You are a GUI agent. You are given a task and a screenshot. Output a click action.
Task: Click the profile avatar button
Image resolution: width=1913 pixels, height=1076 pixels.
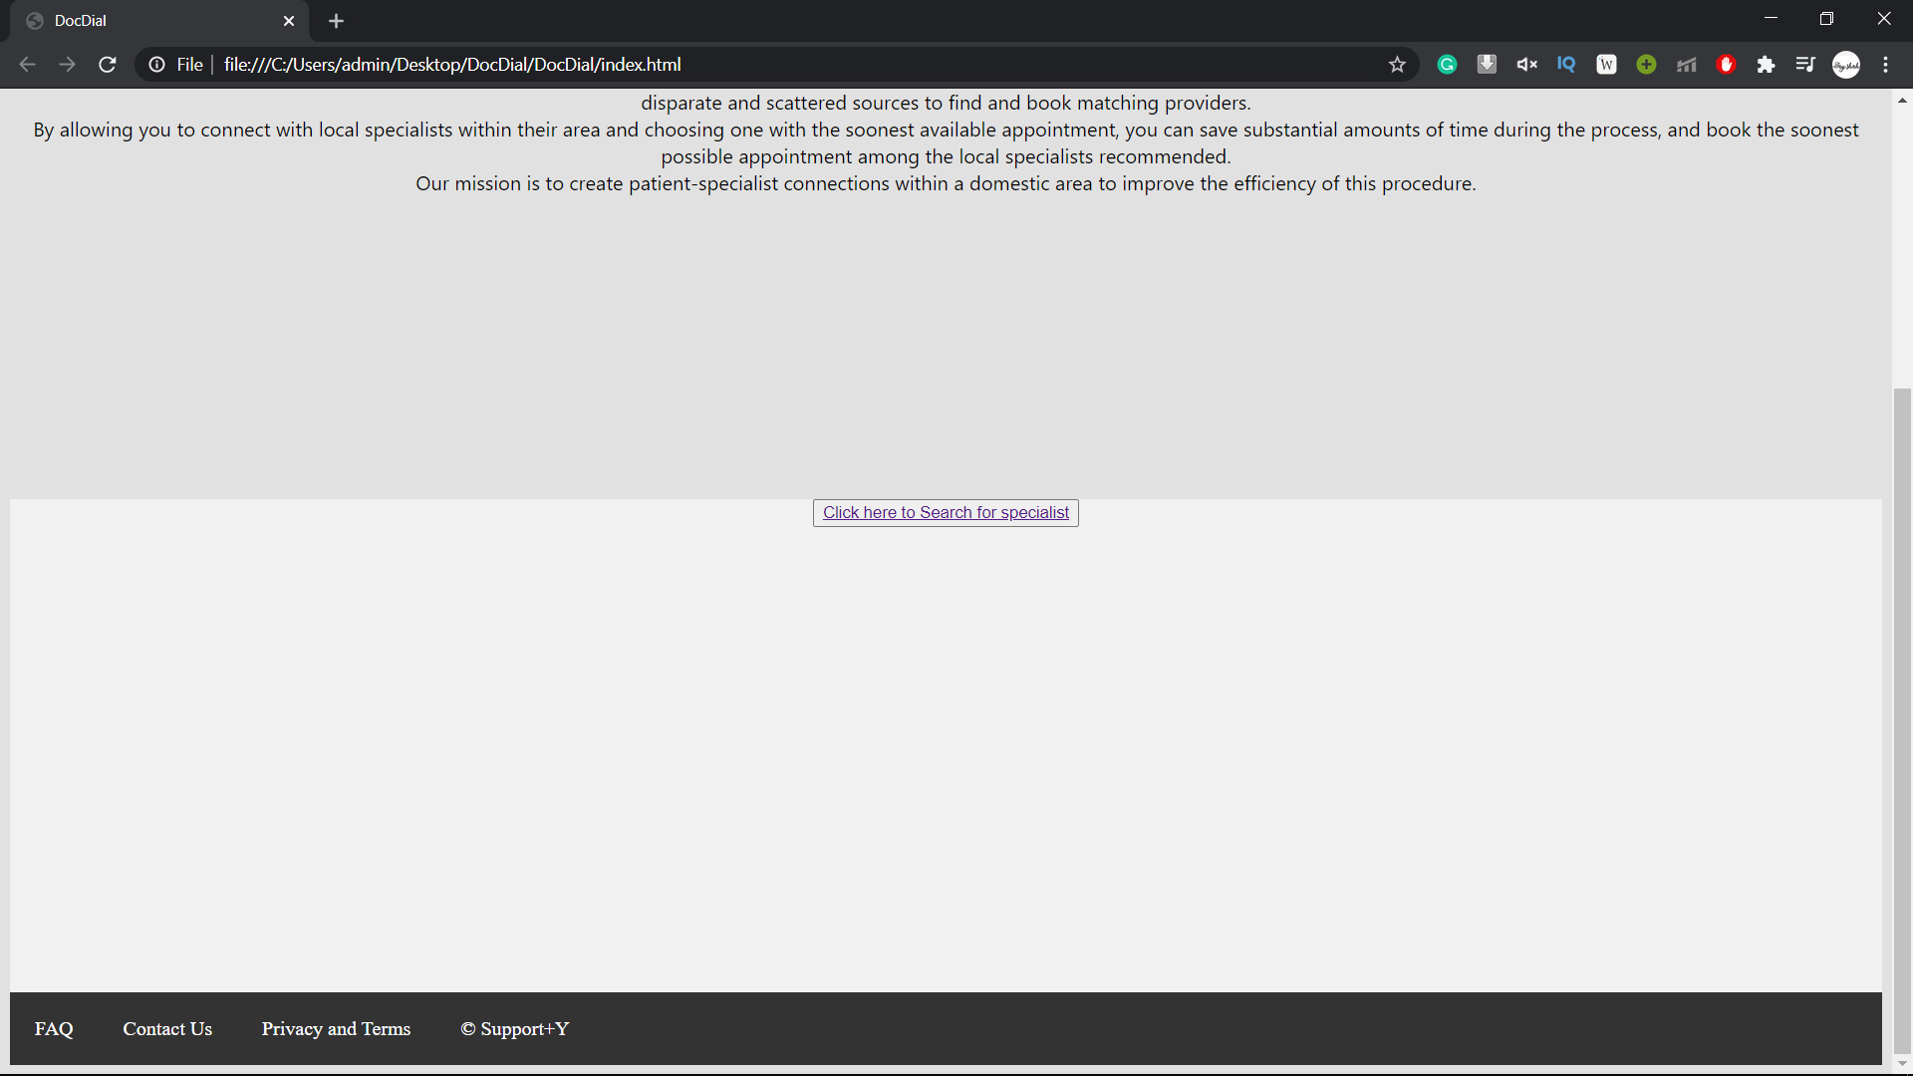[1846, 65]
